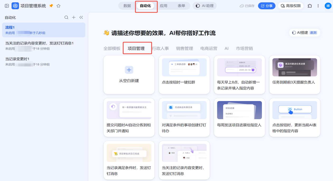Open 高级权限 settings
The image size is (333, 181).
point(290,6)
